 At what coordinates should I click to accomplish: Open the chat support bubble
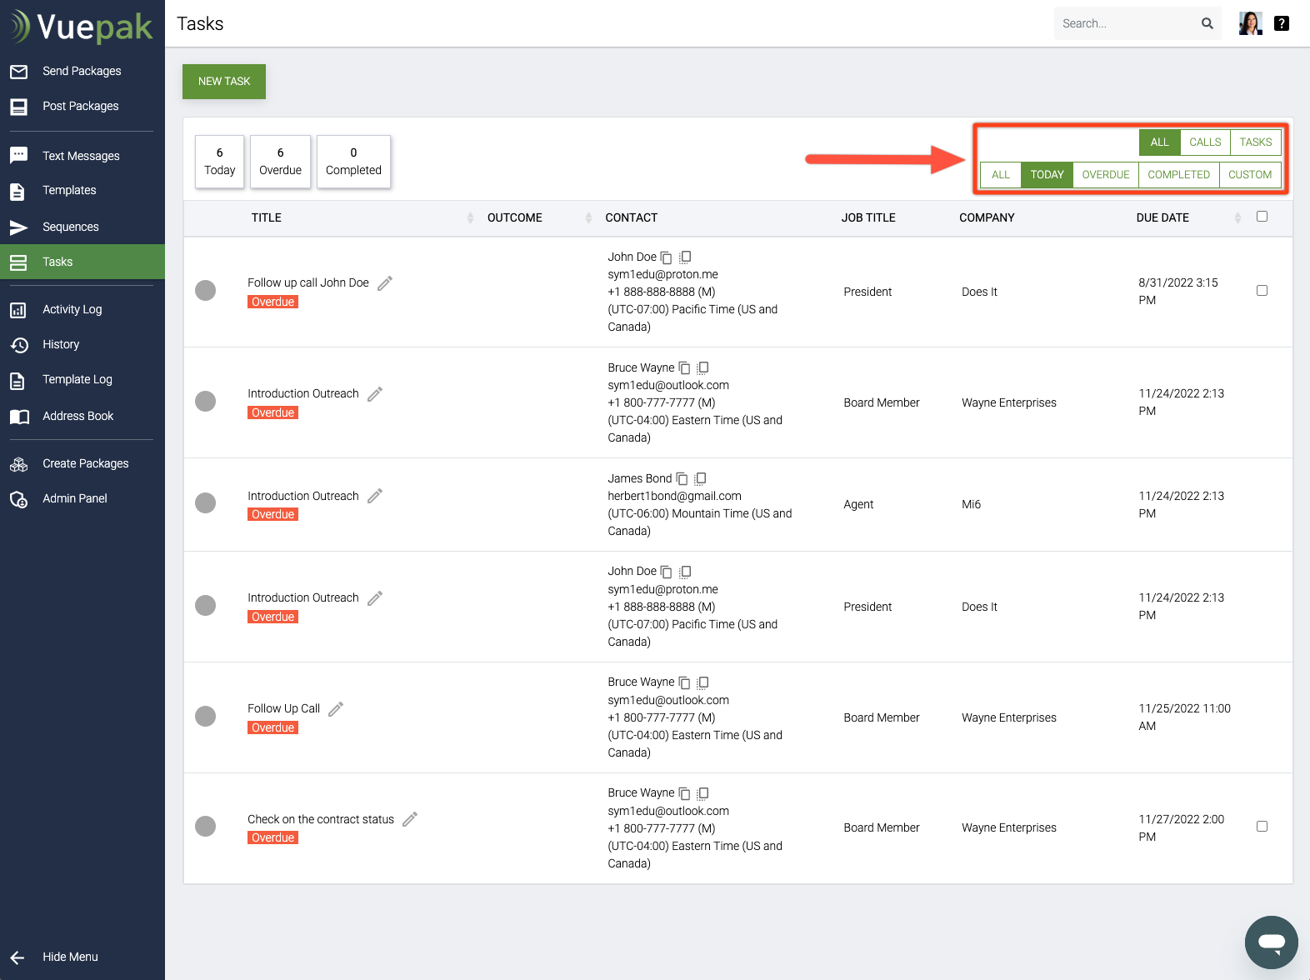tap(1271, 942)
